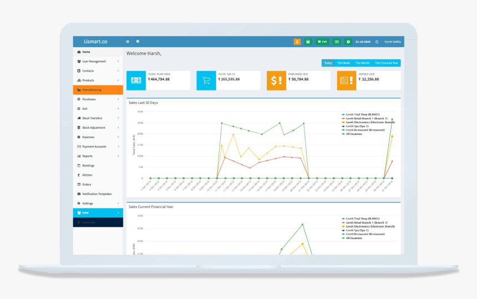Select the This Week filter tab
Screen dimensions: 477x299
point(343,63)
